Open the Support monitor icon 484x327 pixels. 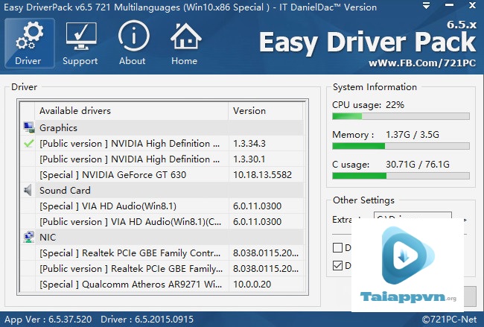click(80, 36)
